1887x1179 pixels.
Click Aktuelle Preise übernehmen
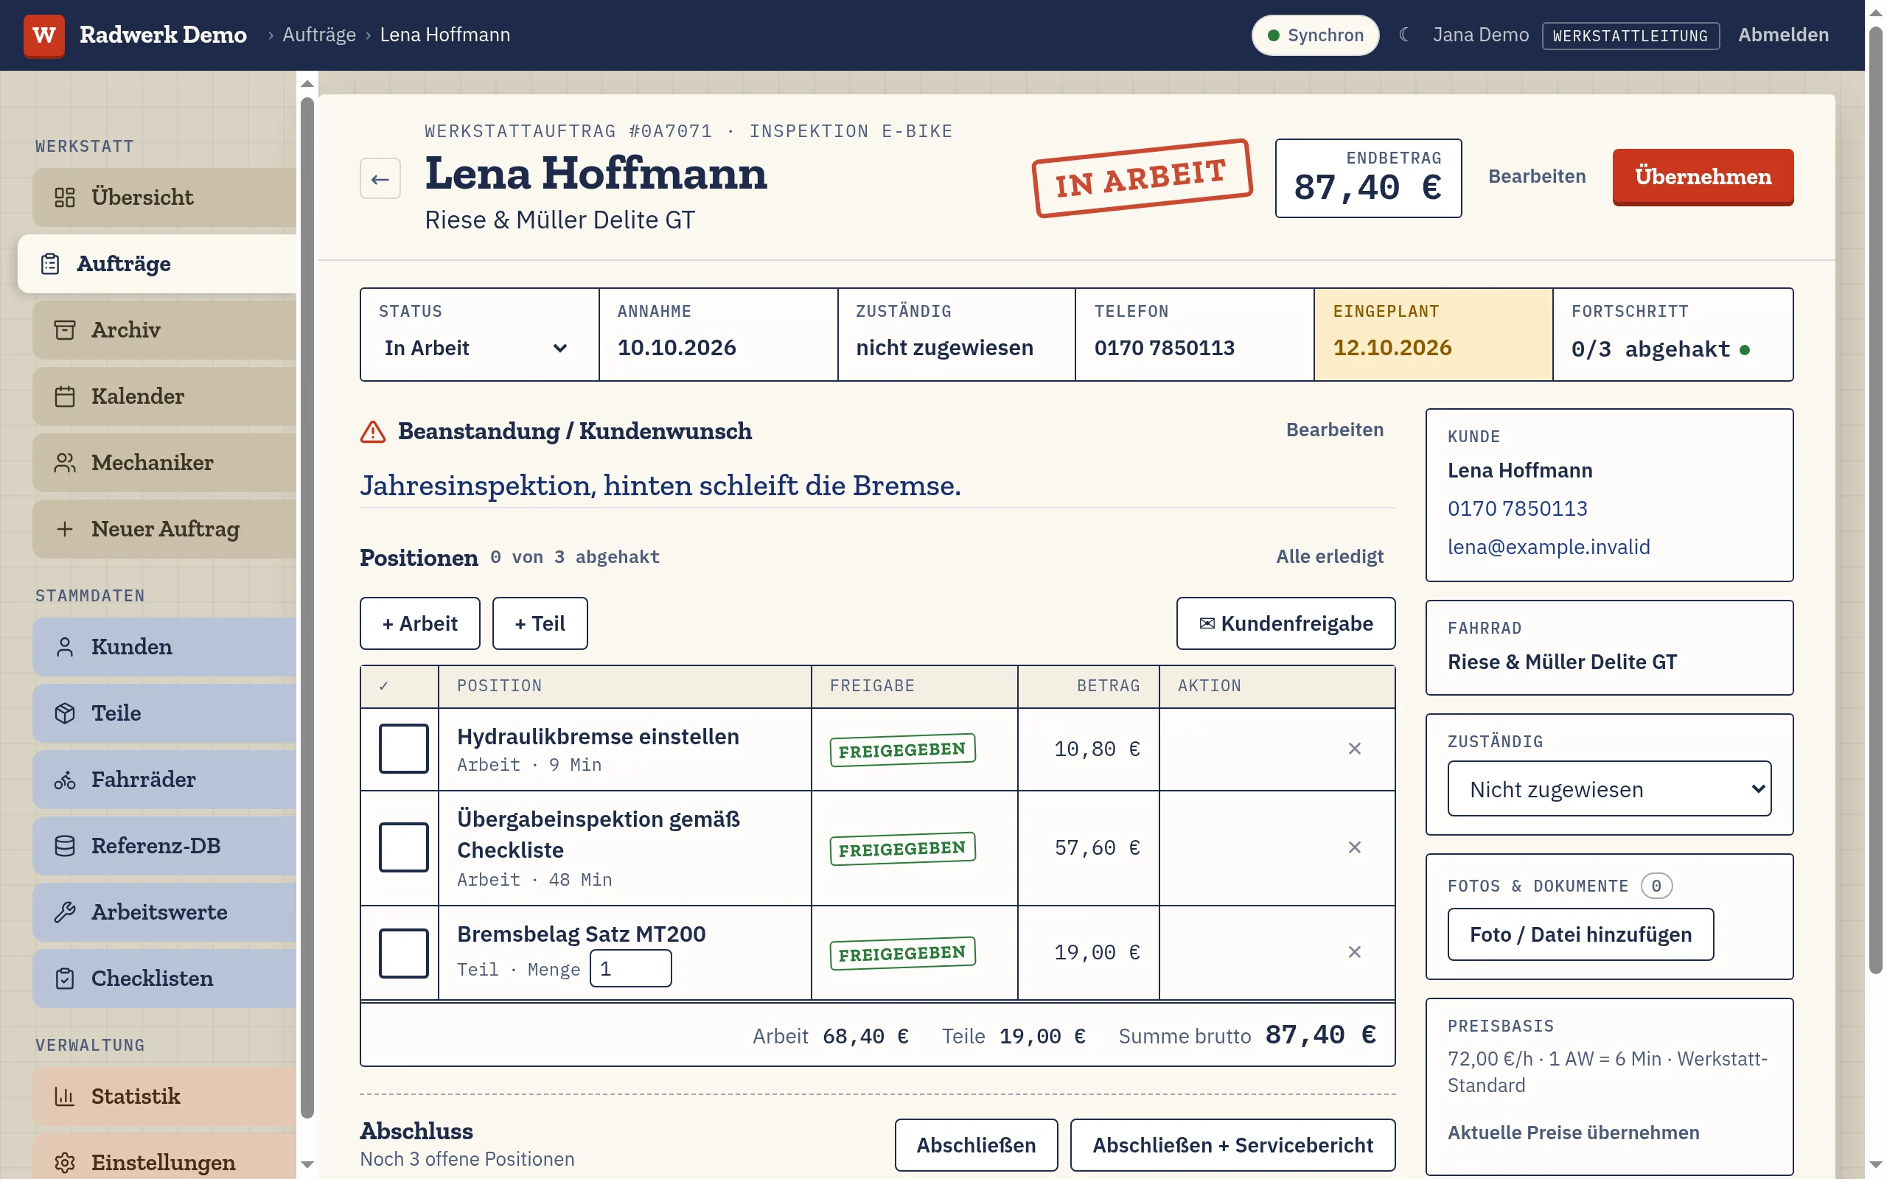point(1573,1133)
